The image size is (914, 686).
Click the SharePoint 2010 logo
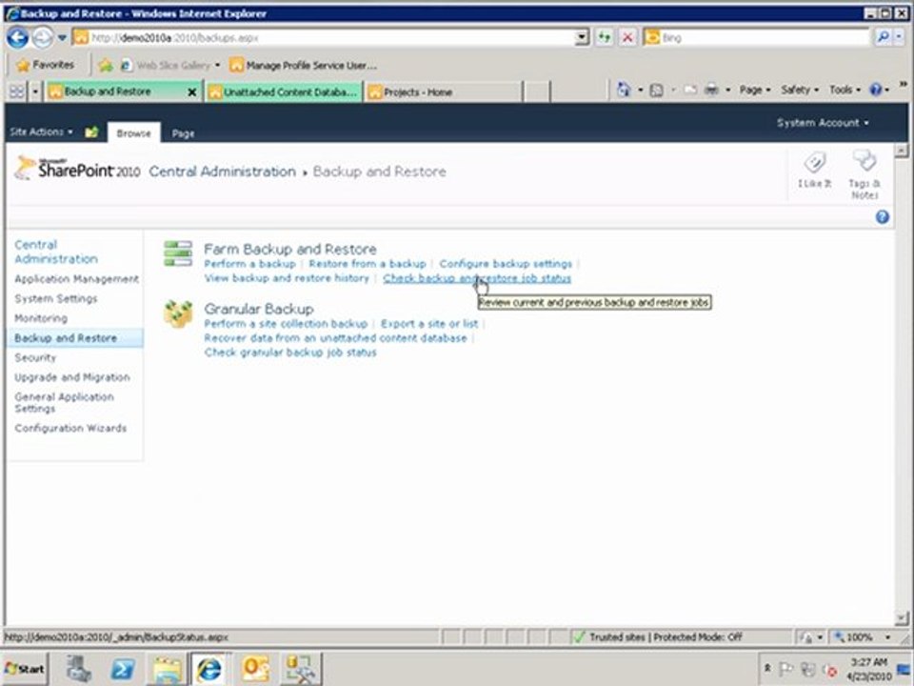pos(77,170)
